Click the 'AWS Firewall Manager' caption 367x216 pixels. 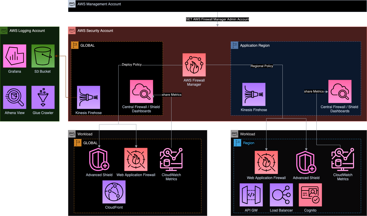[x=194, y=82]
